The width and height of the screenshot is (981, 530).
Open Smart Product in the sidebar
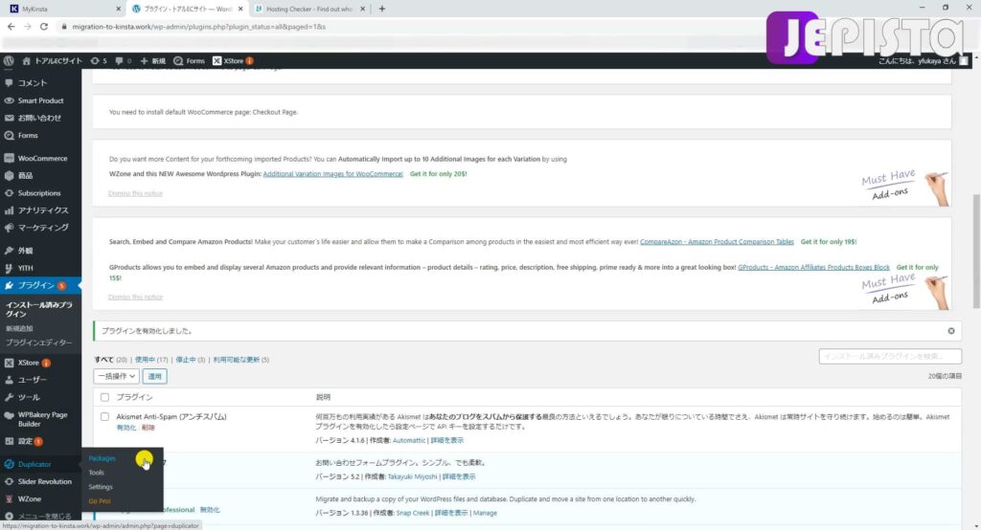click(40, 100)
